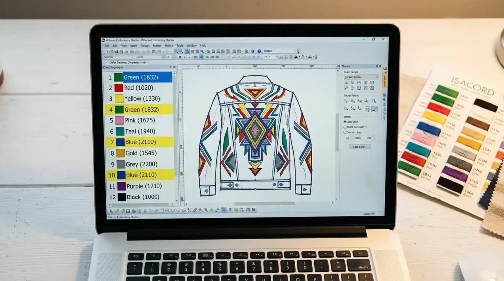Switch to the Color Sequence document tab

pos(127,62)
